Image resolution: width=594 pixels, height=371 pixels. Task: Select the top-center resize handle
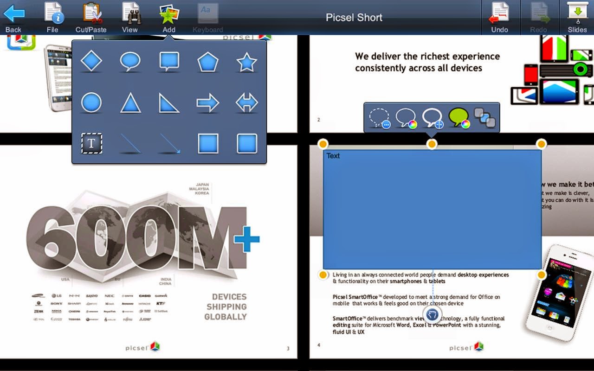click(x=432, y=144)
